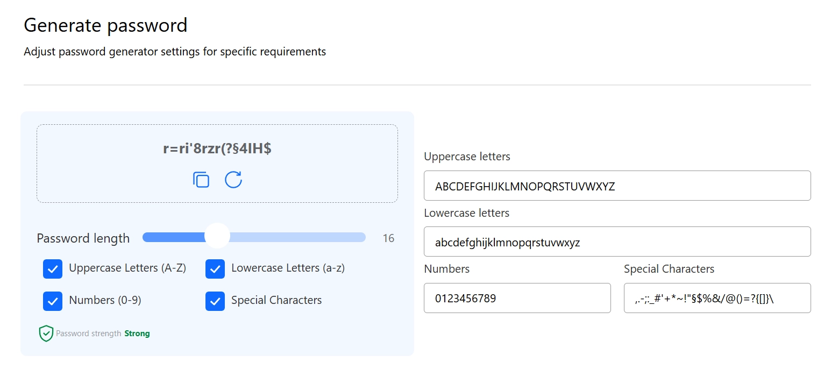Click into the Special Characters input field
The width and height of the screenshot is (831, 376).
tap(717, 298)
